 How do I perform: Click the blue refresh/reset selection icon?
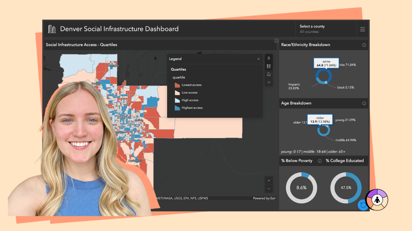click(x=363, y=205)
